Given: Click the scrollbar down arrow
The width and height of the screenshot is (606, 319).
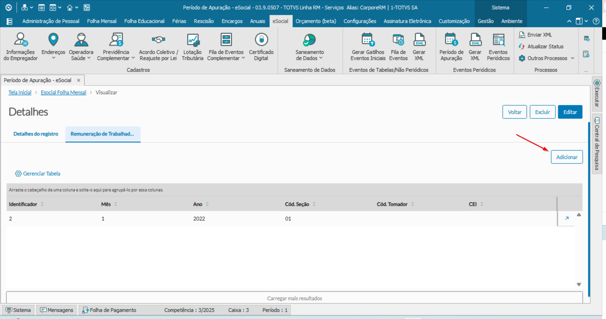Looking at the screenshot, I should coord(579,284).
